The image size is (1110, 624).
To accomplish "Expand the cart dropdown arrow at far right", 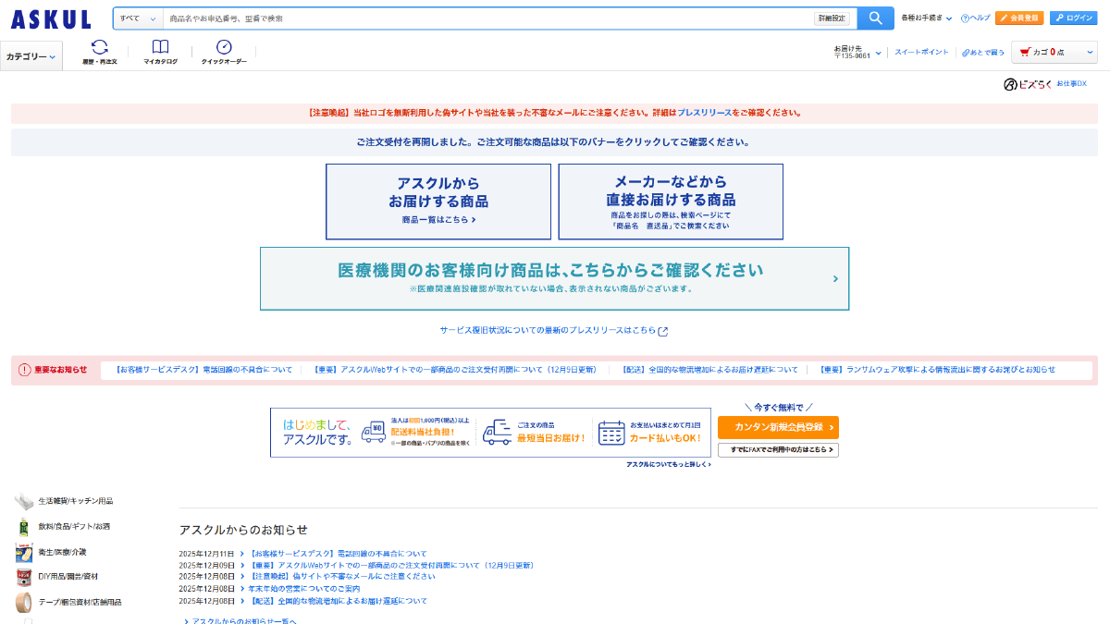I will [1089, 53].
